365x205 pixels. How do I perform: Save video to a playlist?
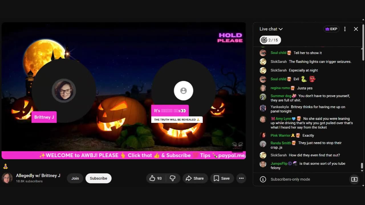[x=222, y=178]
